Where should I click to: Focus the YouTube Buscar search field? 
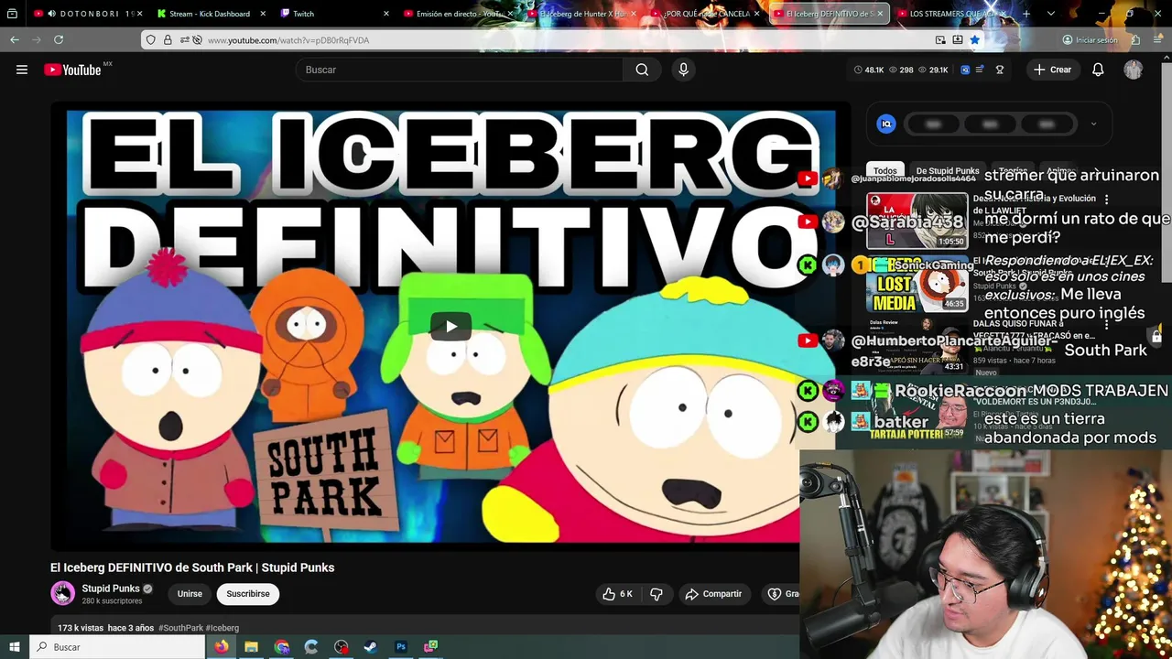click(460, 70)
